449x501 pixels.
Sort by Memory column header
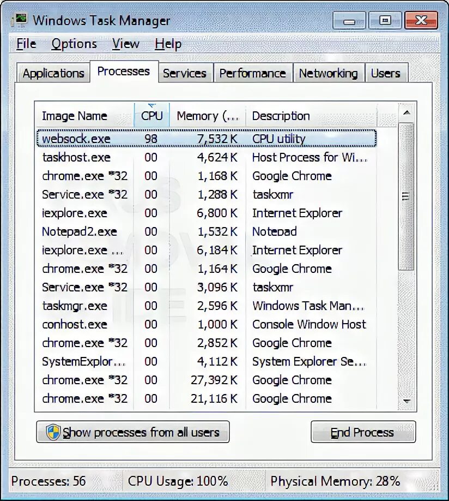tap(208, 116)
